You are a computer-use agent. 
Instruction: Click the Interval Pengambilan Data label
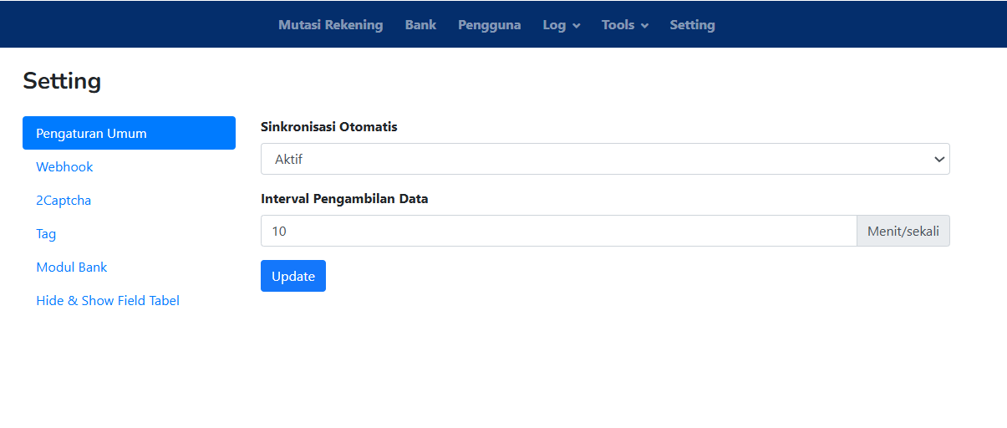[x=344, y=199]
